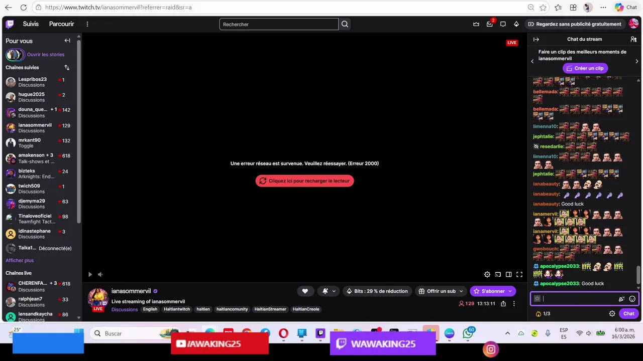This screenshot has width=643, height=361.
Task: Open Twitch home via the logo
Action: (x=10, y=24)
